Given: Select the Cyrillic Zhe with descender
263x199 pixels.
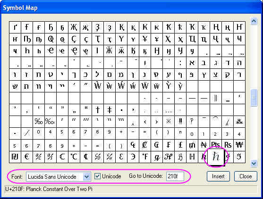Looking at the screenshot, I should point(74,27).
